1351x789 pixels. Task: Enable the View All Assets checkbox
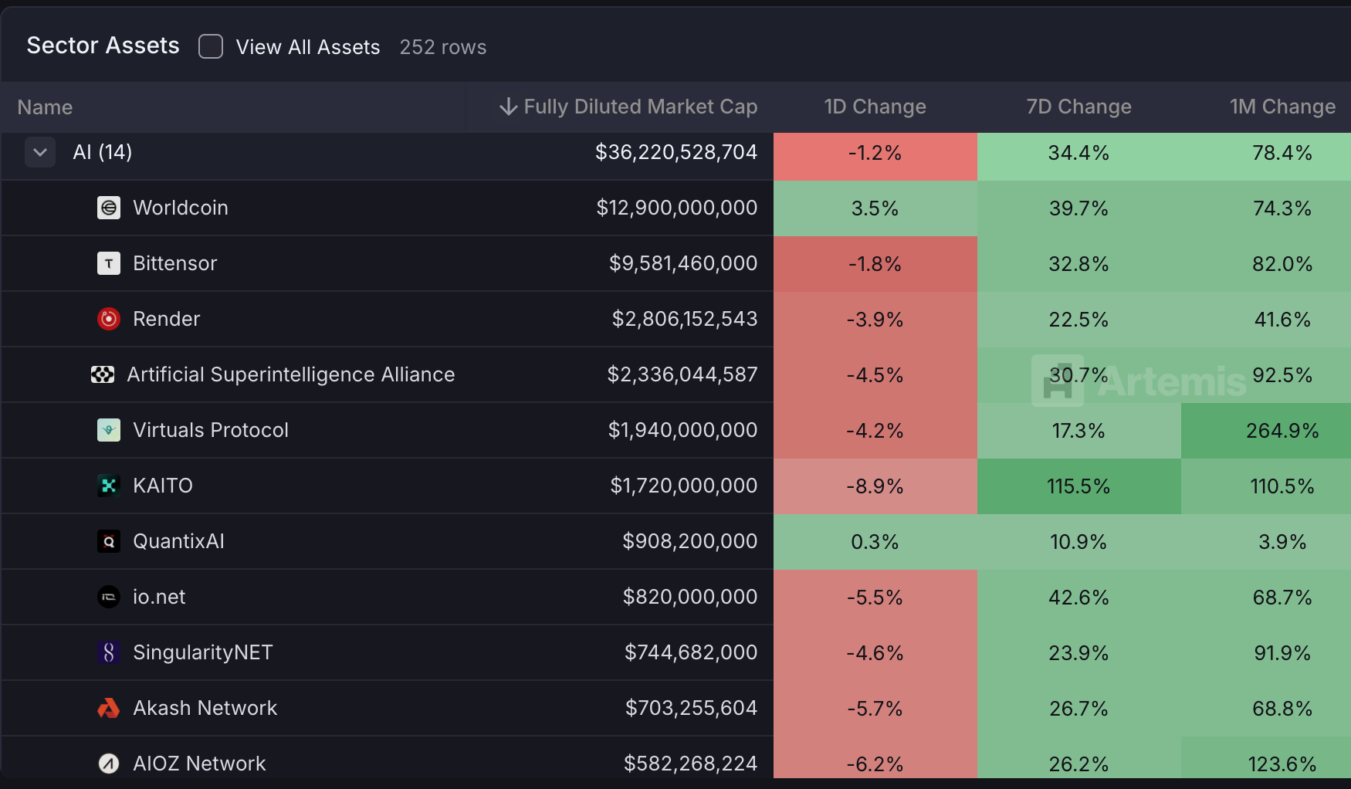click(211, 46)
